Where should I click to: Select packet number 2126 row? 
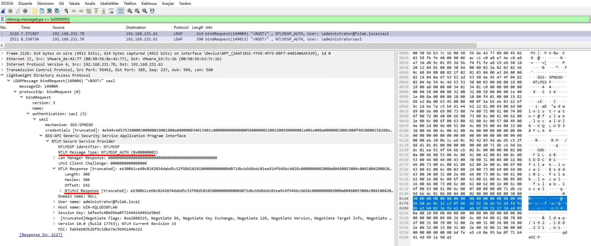(295, 34)
